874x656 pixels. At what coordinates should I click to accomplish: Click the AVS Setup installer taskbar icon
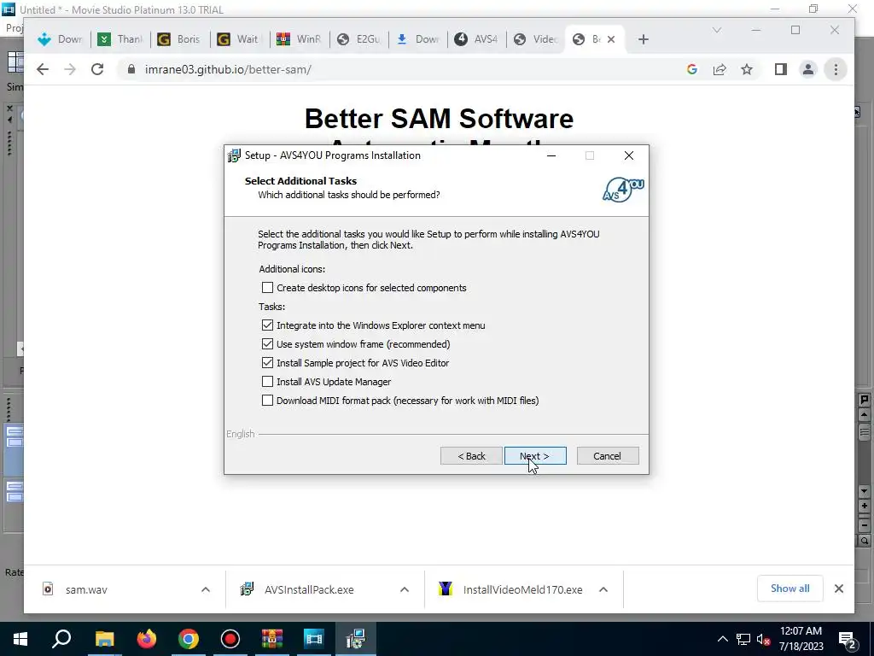pos(356,639)
